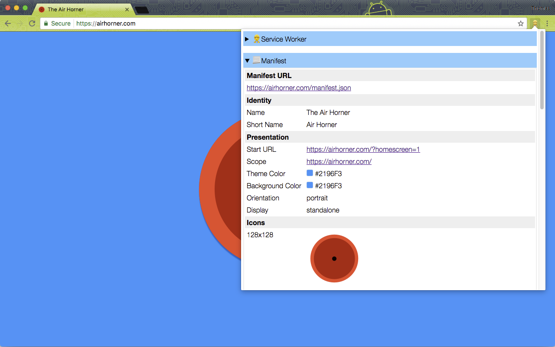The height and width of the screenshot is (347, 555).
Task: Open the manifest.json URL link
Action: pyautogui.click(x=299, y=88)
